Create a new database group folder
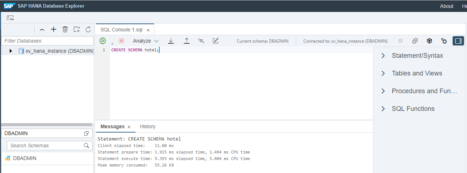467x173 pixels. (77, 30)
